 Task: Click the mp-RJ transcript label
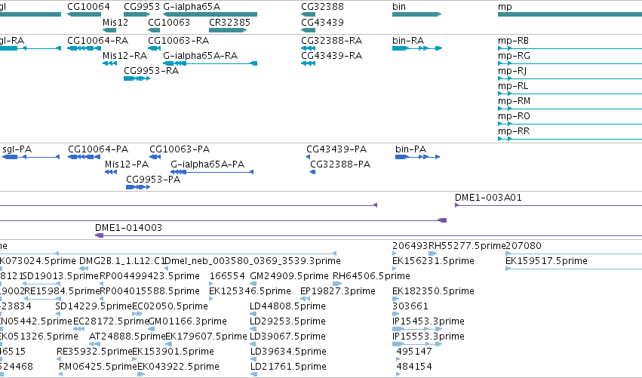(512, 70)
